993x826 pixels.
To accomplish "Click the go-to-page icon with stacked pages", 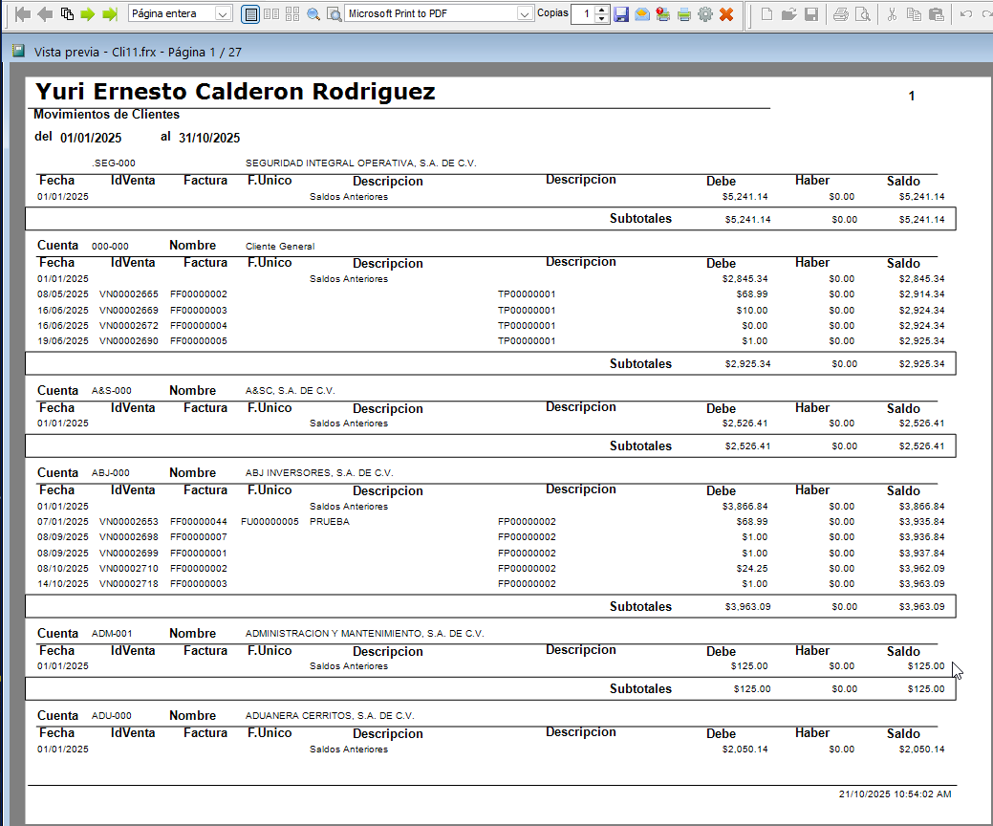I will [x=67, y=13].
